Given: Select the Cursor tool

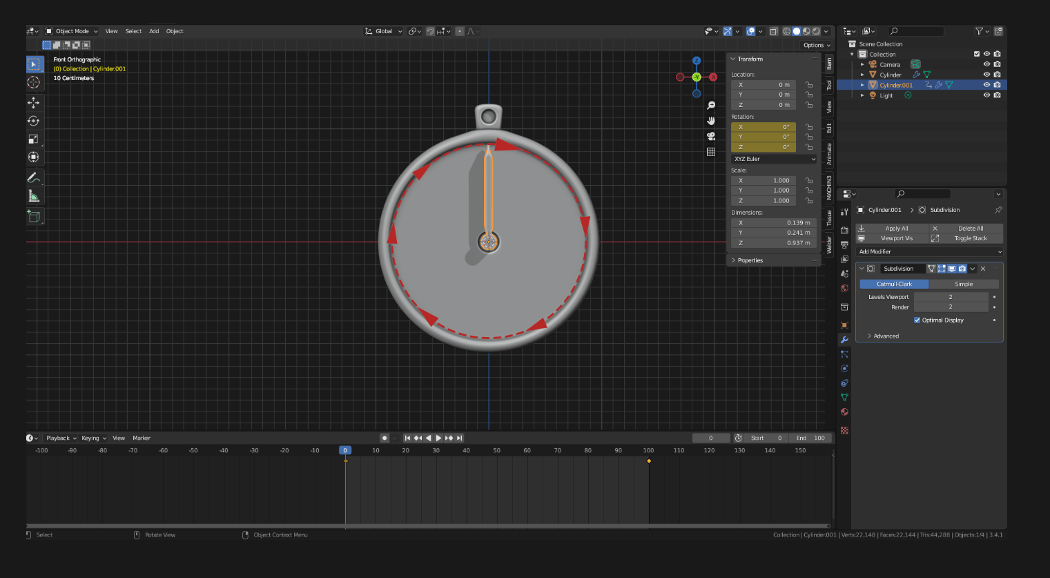Looking at the screenshot, I should coord(34,82).
